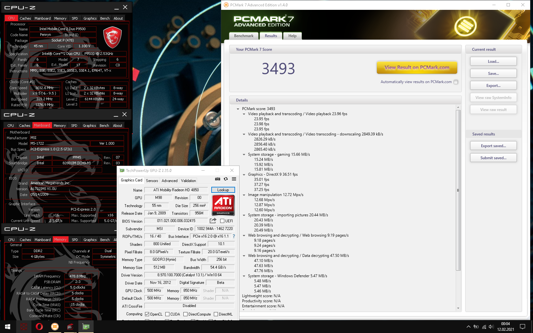533x333 pixels.
Task: Switch to PCMark Benchmark tab
Action: (x=244, y=36)
